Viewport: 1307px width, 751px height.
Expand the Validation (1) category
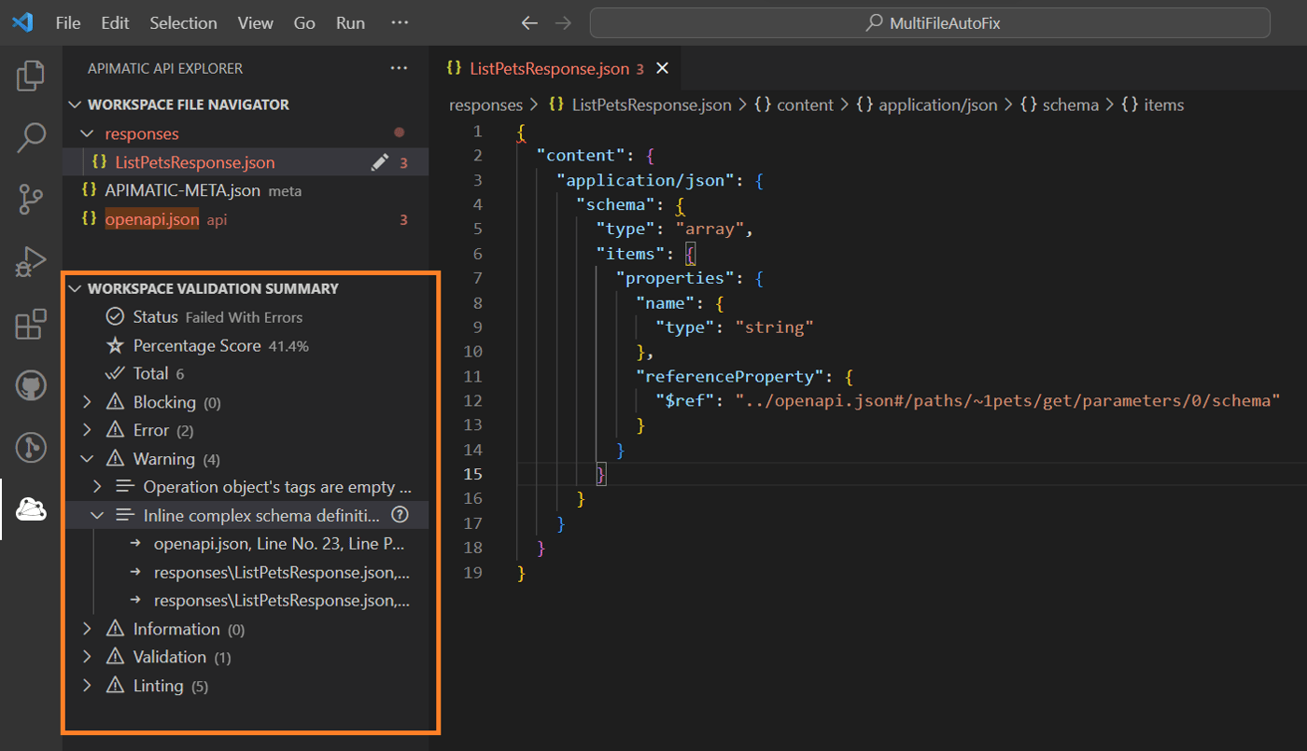click(88, 657)
